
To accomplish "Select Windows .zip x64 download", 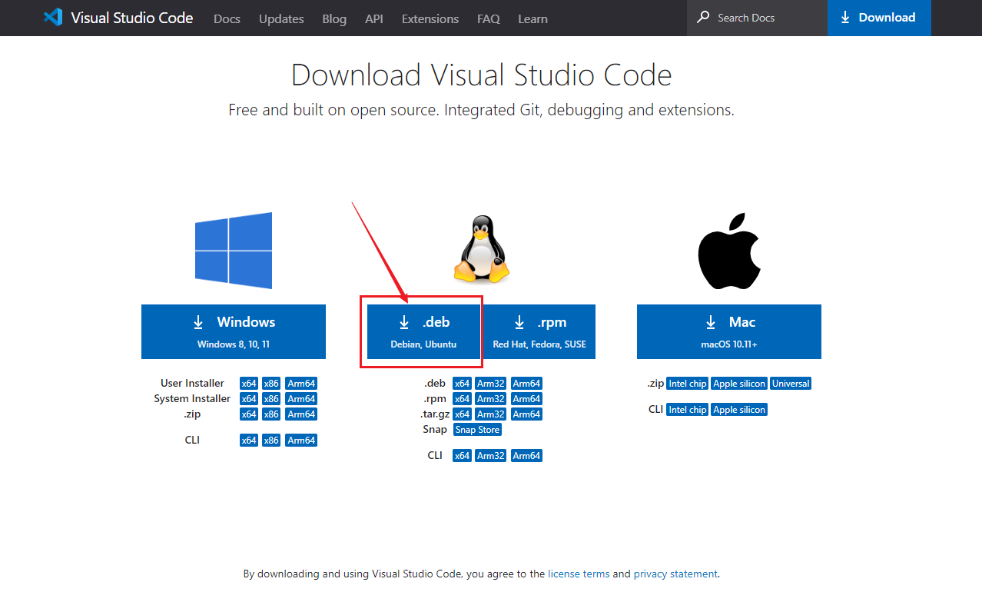I will (x=249, y=414).
